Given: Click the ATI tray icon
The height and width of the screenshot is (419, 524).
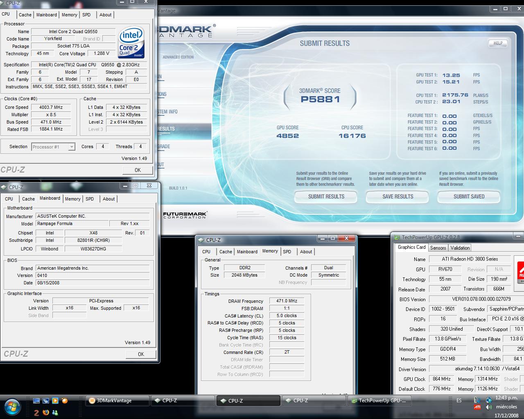Looking at the screenshot, I should [477, 407].
